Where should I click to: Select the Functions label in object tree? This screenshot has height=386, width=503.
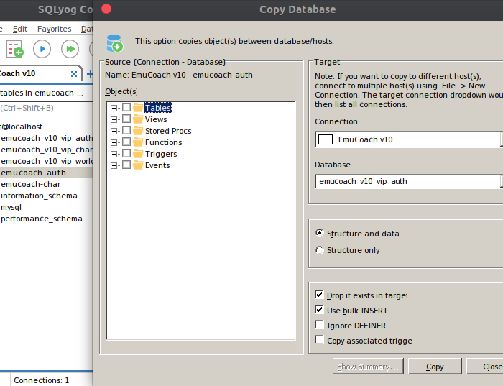pyautogui.click(x=164, y=142)
